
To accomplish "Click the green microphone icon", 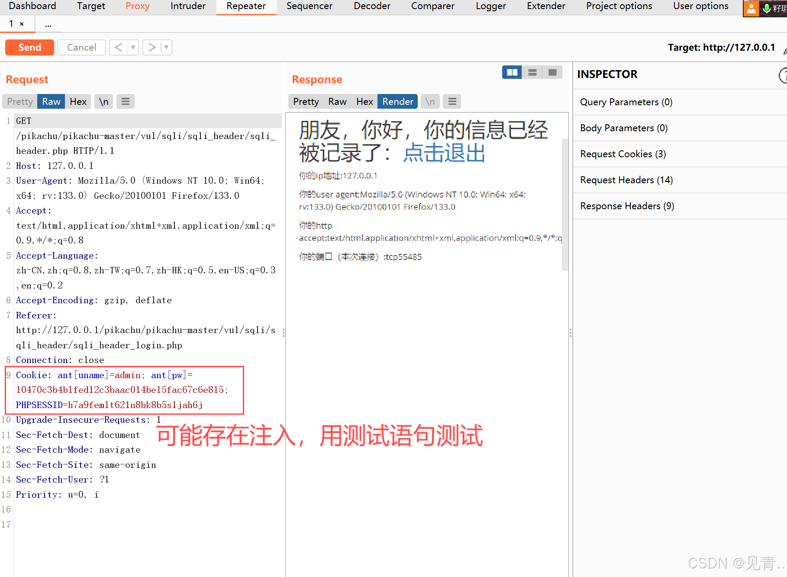I will tap(767, 8).
